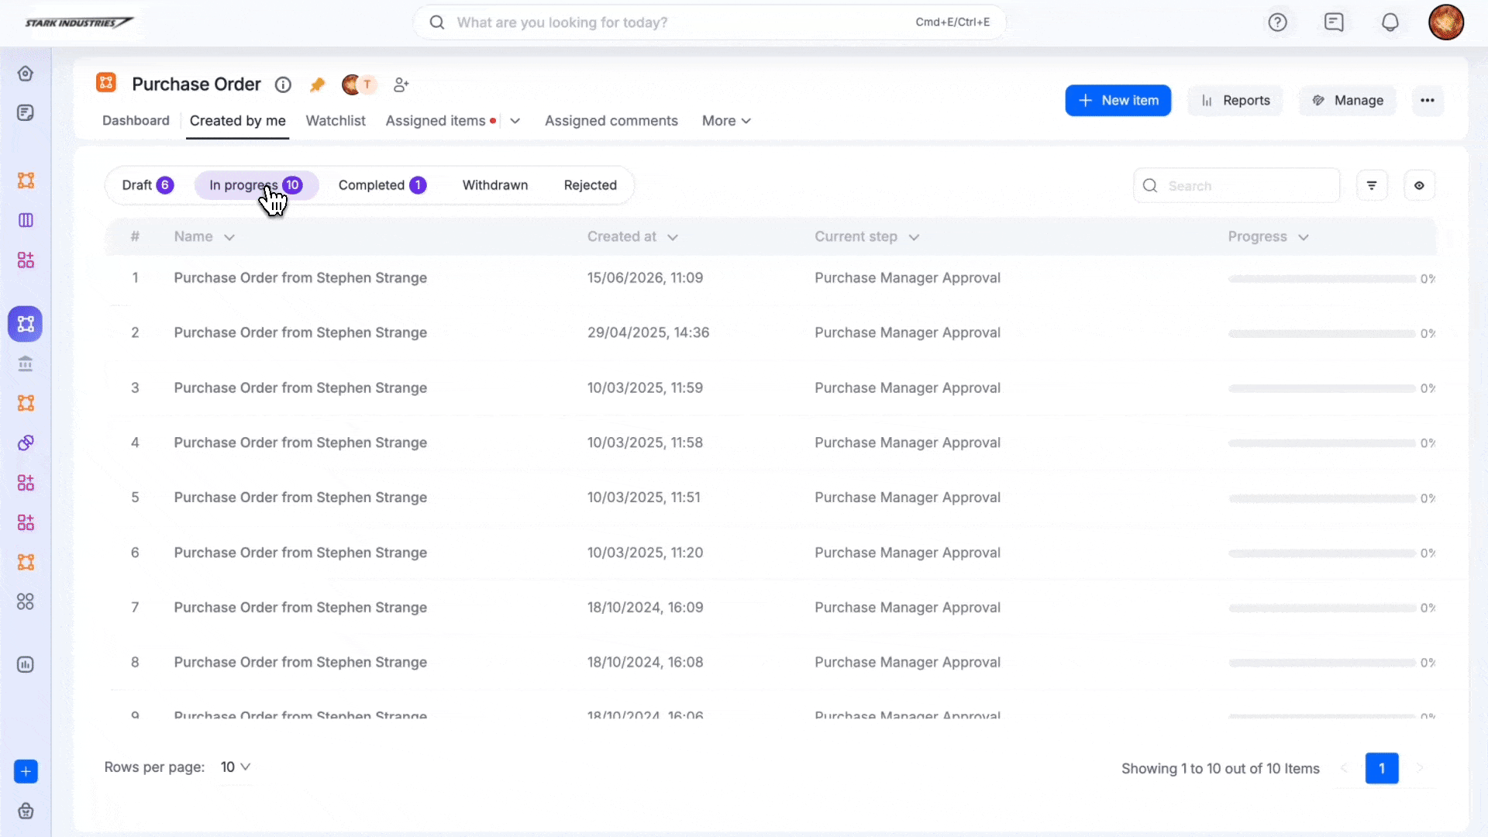Click the date 10/03/2025, 11:51
This screenshot has height=837, width=1488.
point(643,498)
